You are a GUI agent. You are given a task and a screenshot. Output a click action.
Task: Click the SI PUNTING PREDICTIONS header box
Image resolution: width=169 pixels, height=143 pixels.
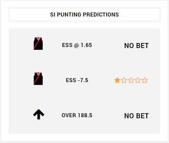click(84, 15)
